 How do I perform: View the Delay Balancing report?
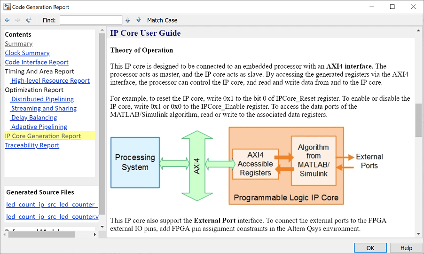[x=34, y=118]
